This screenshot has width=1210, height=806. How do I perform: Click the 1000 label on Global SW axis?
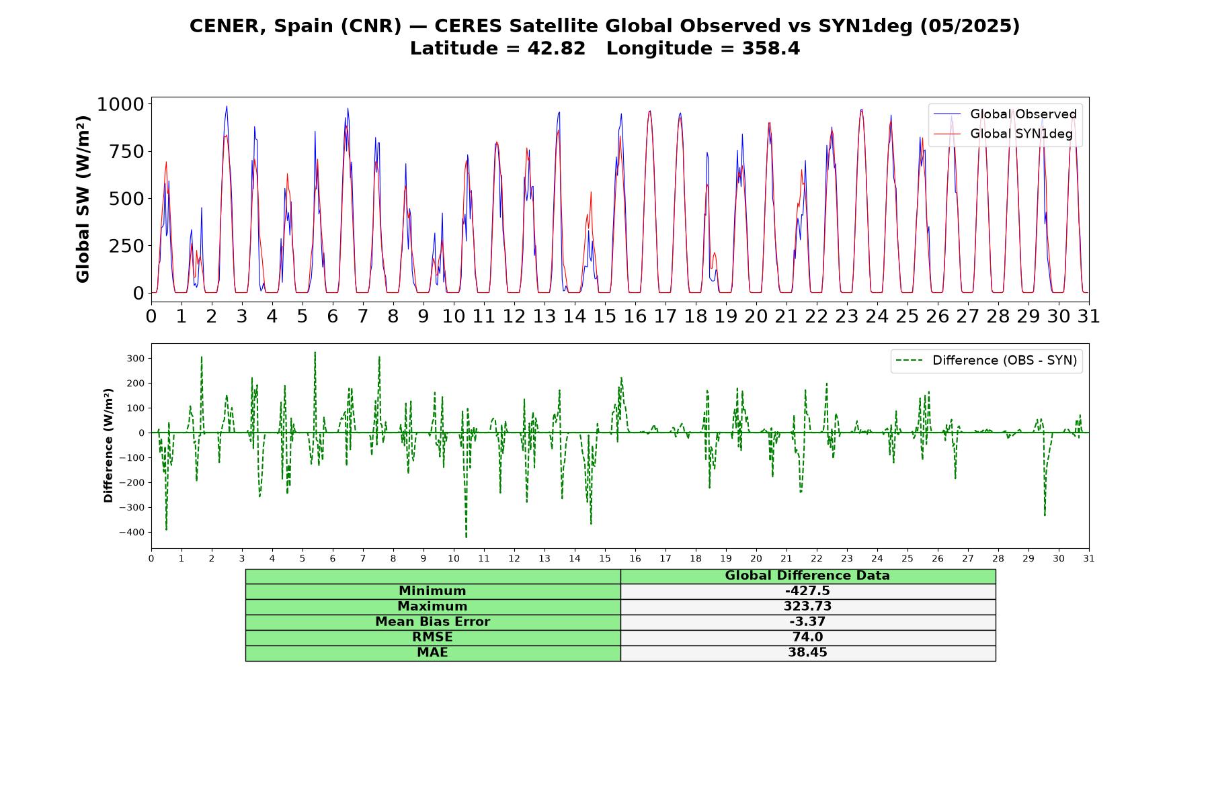[120, 104]
